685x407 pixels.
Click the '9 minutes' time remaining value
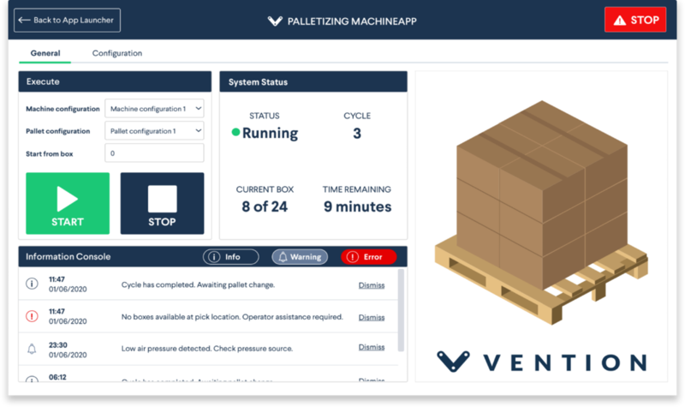pos(357,206)
